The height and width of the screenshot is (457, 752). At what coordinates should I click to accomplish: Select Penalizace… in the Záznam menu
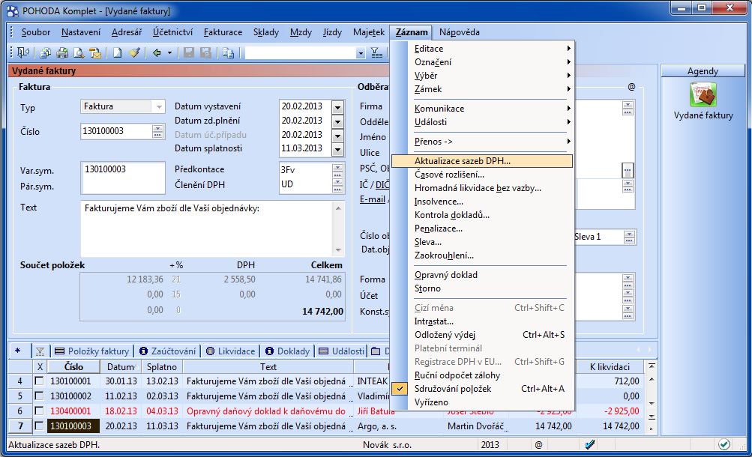point(482,228)
